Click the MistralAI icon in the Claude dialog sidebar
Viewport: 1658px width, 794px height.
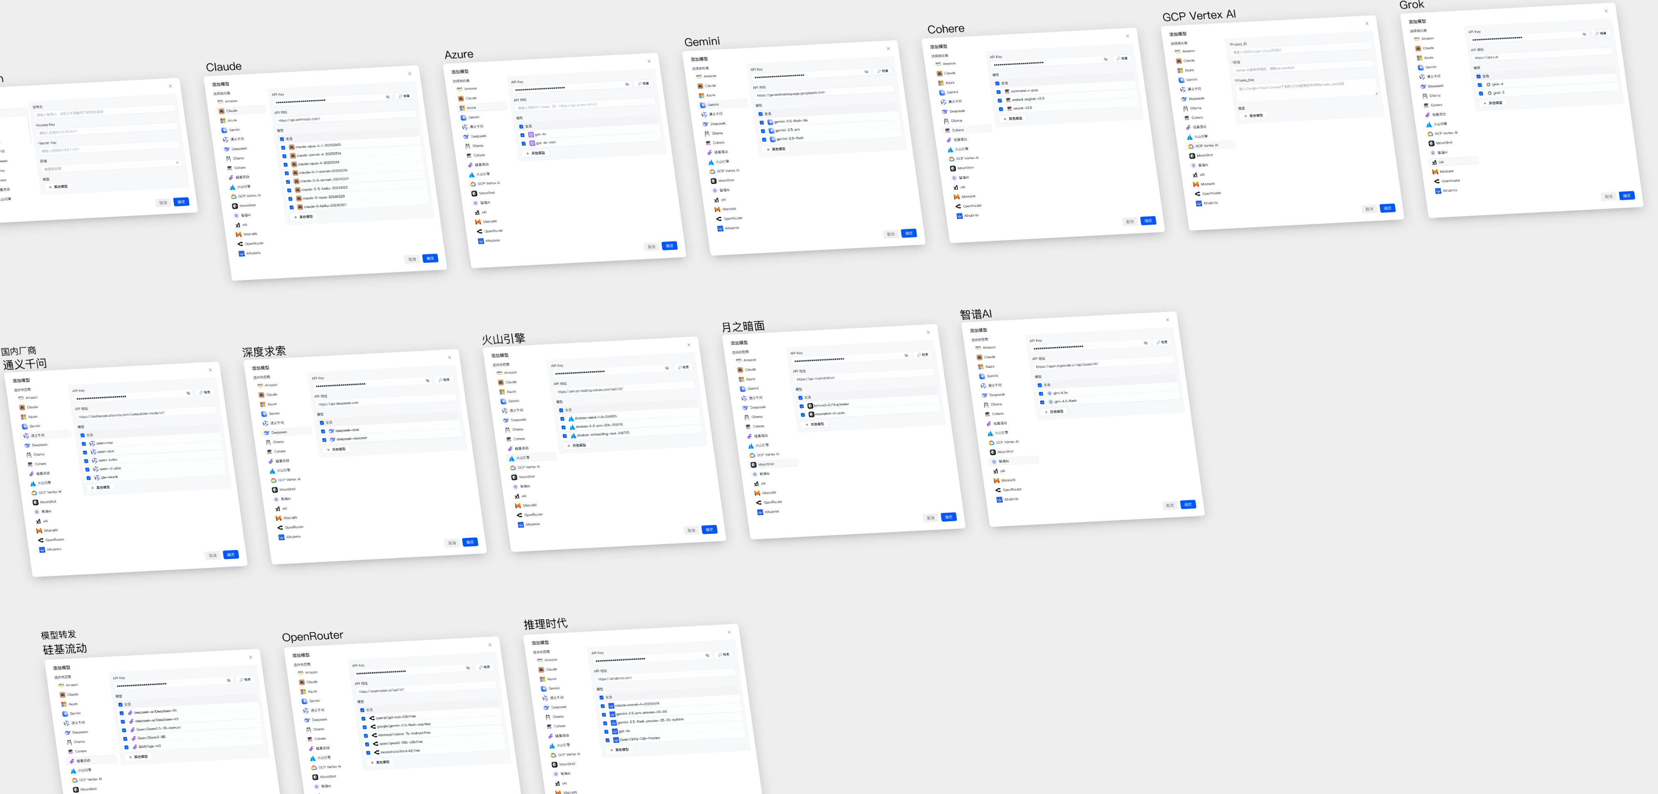click(x=239, y=235)
